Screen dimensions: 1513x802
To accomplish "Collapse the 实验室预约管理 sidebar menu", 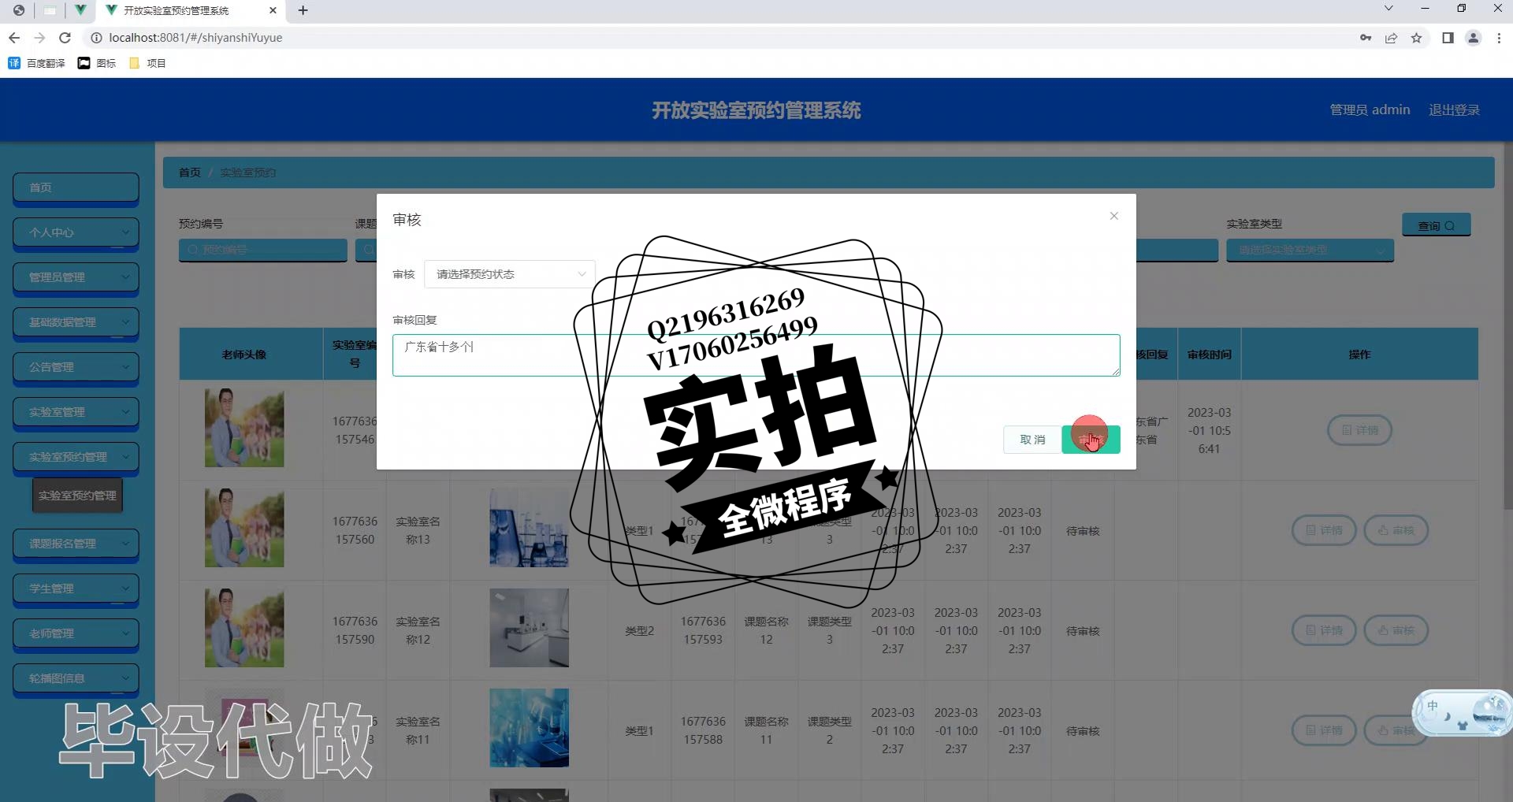I will point(76,457).
